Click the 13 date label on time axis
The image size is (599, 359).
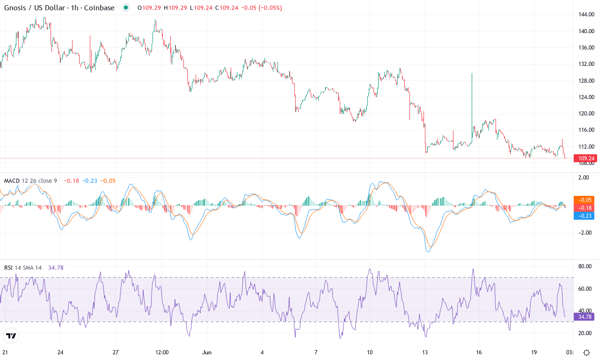(x=424, y=352)
